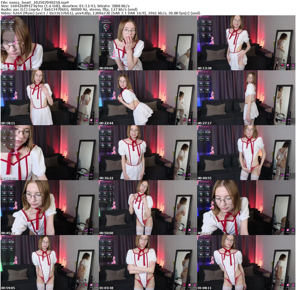This screenshot has height=290, width=296.
Task: Click the 00:45:27 thumbnail
Action: click(49, 208)
